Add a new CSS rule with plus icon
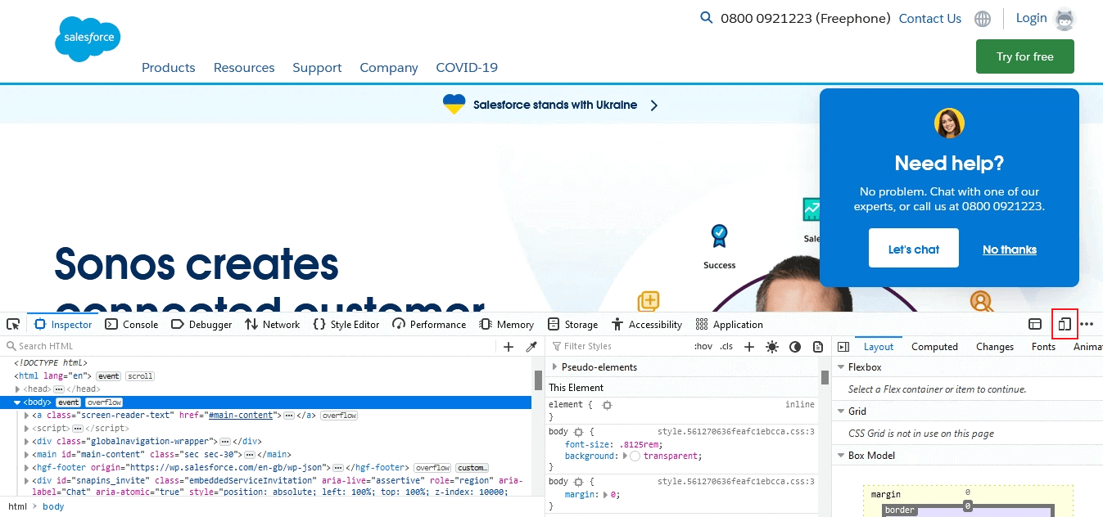The image size is (1103, 517). point(749,347)
